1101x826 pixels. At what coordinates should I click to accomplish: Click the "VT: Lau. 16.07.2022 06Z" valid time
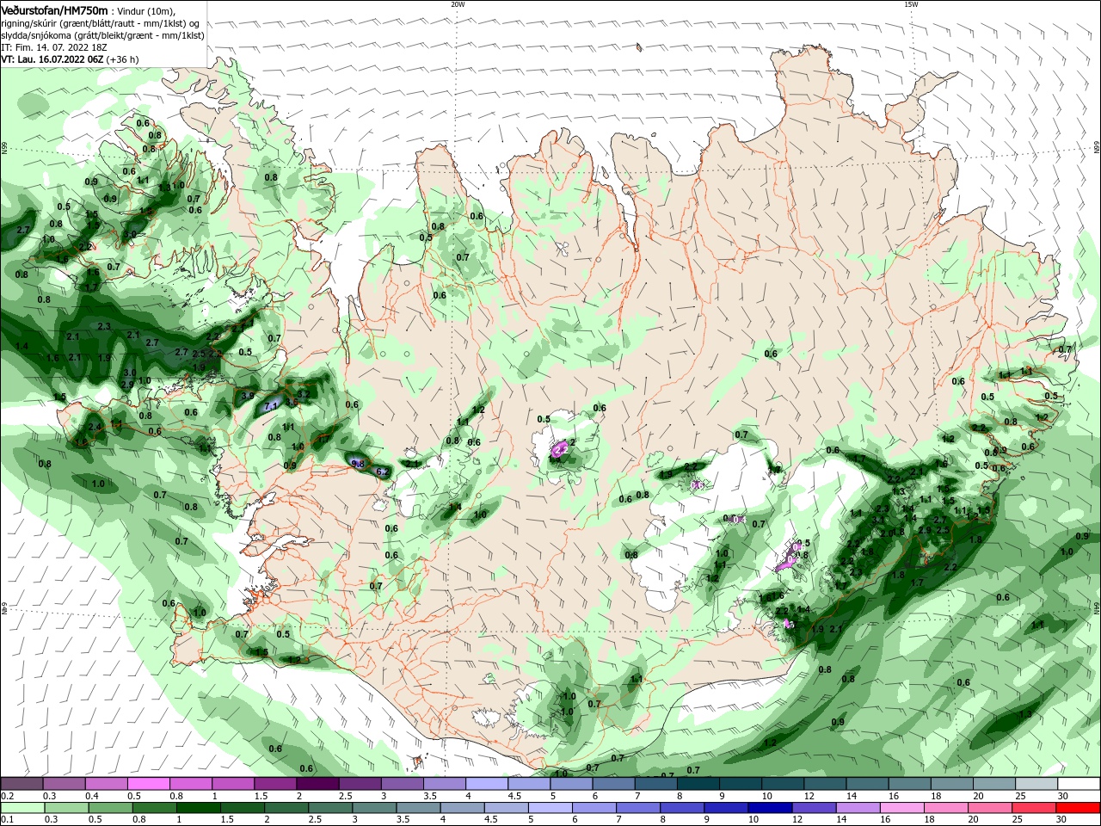52,59
